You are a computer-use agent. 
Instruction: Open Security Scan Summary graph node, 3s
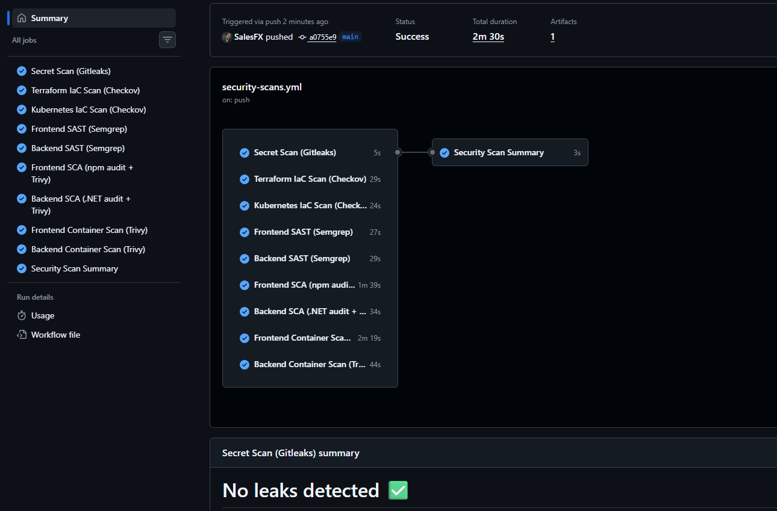click(x=510, y=153)
